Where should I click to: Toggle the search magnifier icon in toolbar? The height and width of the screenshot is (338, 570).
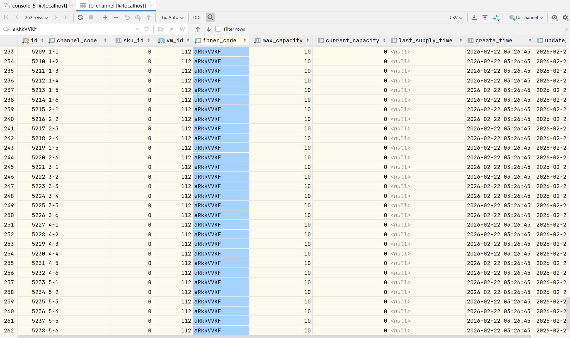210,17
